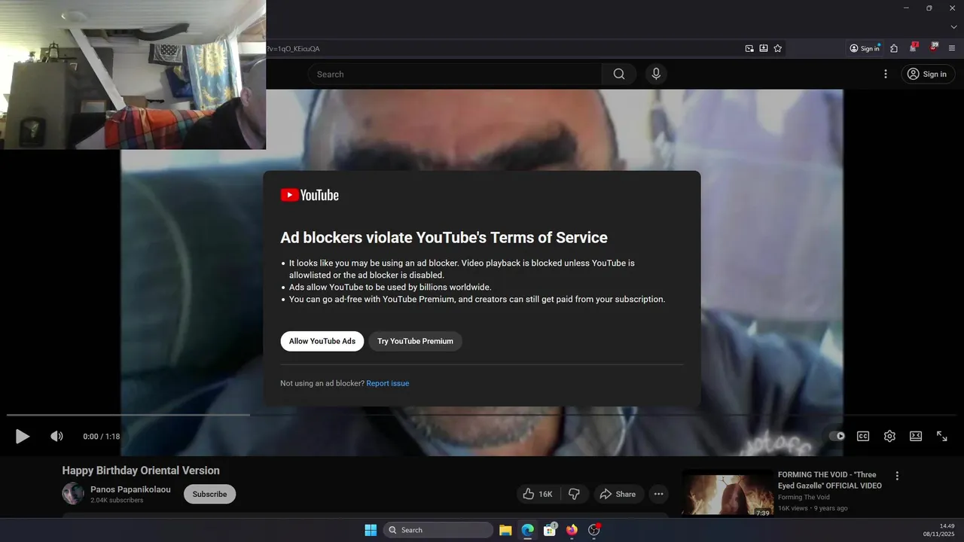Viewport: 964px width, 542px height.
Task: Click the Forming The Void channel name
Action: click(804, 497)
